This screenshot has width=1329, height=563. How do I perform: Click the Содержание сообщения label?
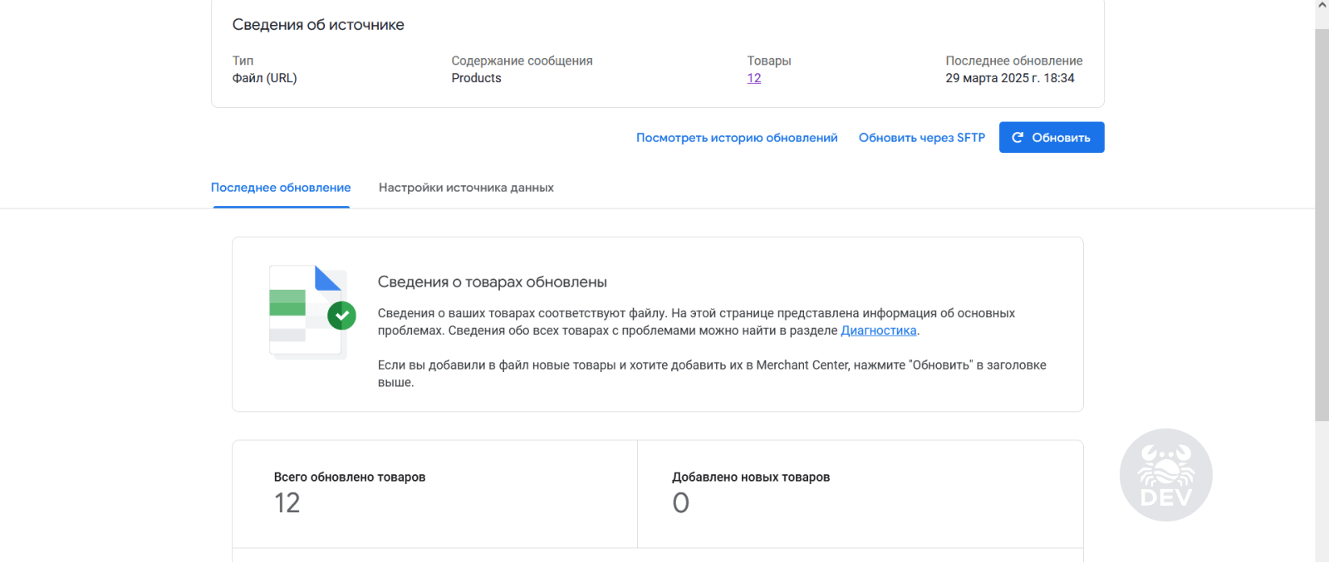pyautogui.click(x=522, y=61)
